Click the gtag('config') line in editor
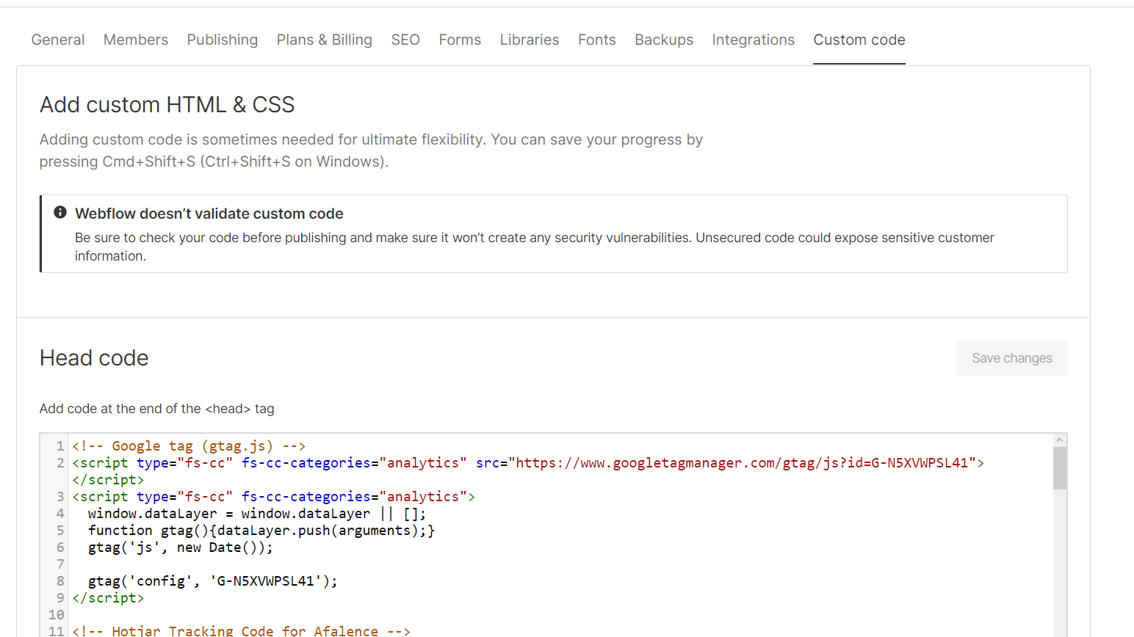This screenshot has width=1134, height=637. (213, 581)
